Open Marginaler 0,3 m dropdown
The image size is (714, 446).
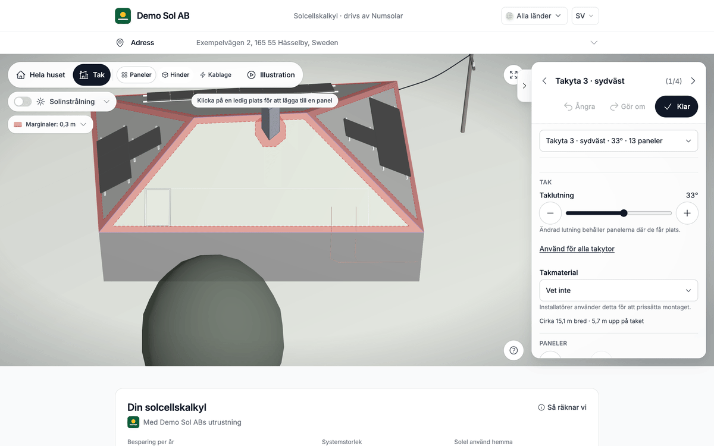click(51, 124)
